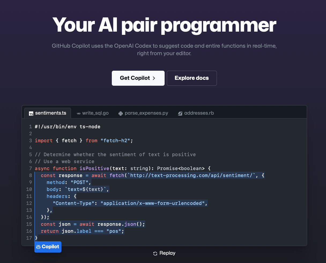
Task: Click the circular replay arrow icon
Action: [x=155, y=253]
